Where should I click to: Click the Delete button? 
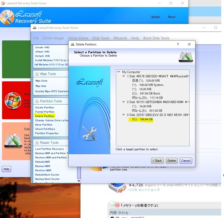172,161
